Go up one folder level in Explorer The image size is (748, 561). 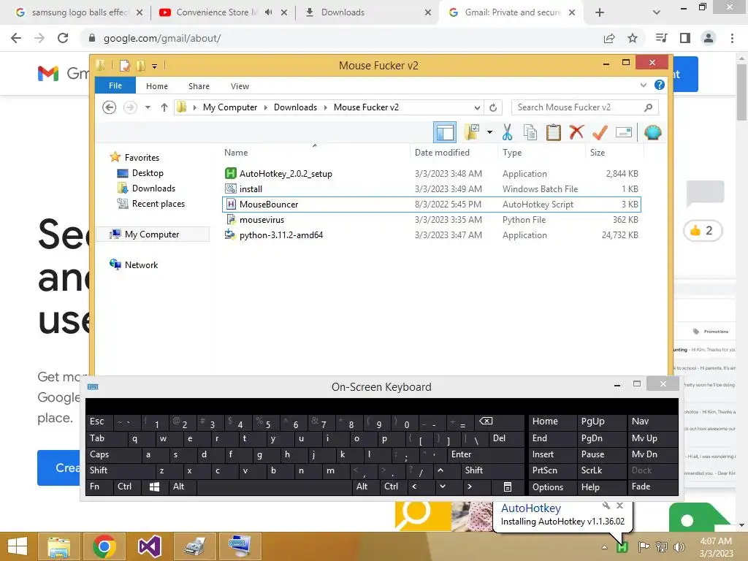pyautogui.click(x=164, y=107)
